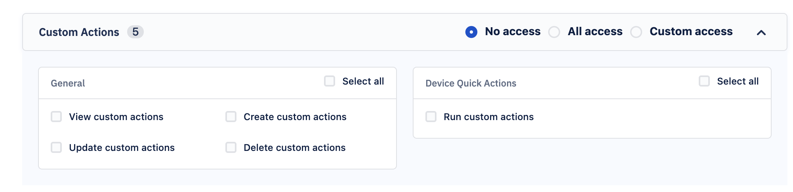Screen dimensions: 793x192
Task: Collapse the Custom Actions section chevron
Action: click(761, 32)
